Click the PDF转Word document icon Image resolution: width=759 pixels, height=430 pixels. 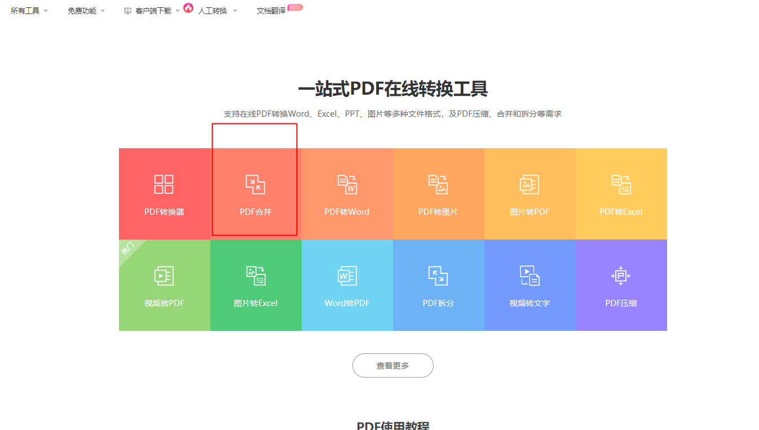point(347,184)
